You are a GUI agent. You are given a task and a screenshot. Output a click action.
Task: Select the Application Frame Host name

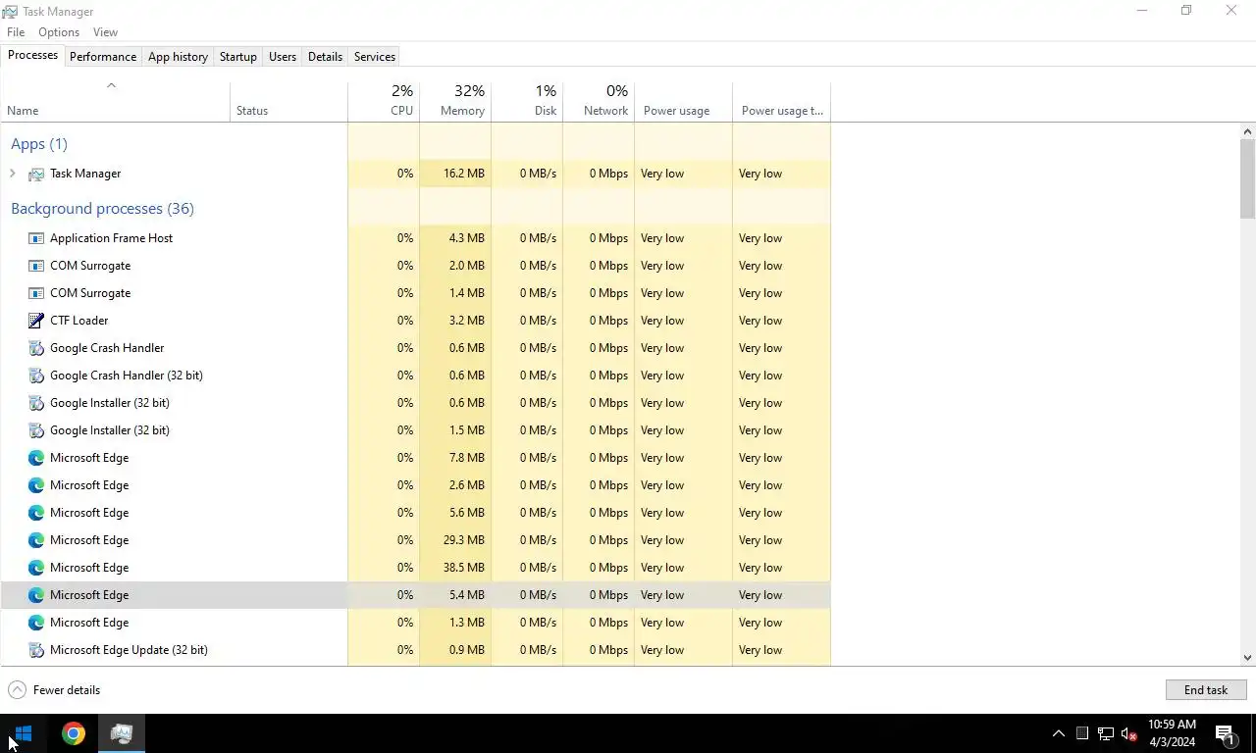(x=111, y=238)
